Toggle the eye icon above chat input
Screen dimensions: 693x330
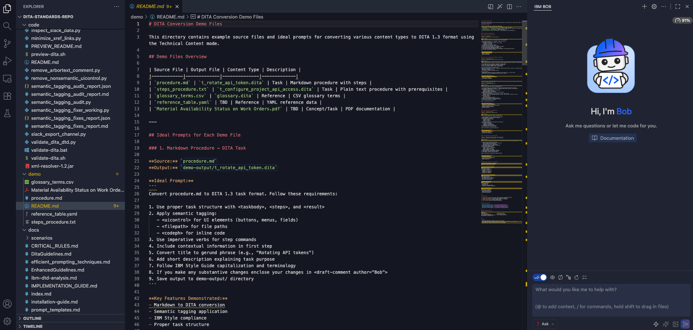point(553,277)
